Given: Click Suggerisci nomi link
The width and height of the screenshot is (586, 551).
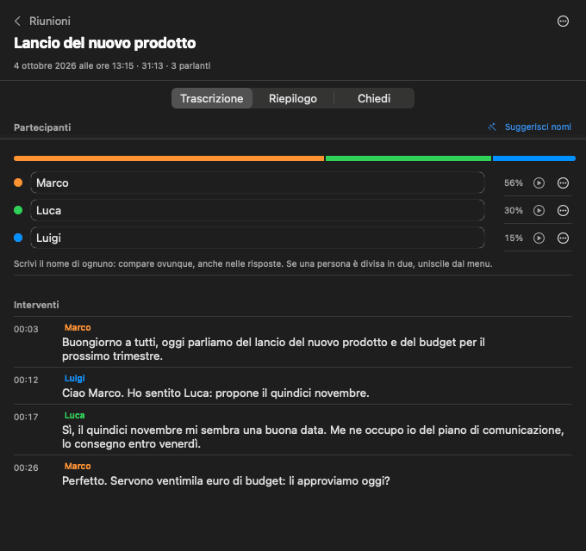Looking at the screenshot, I should [x=538, y=127].
